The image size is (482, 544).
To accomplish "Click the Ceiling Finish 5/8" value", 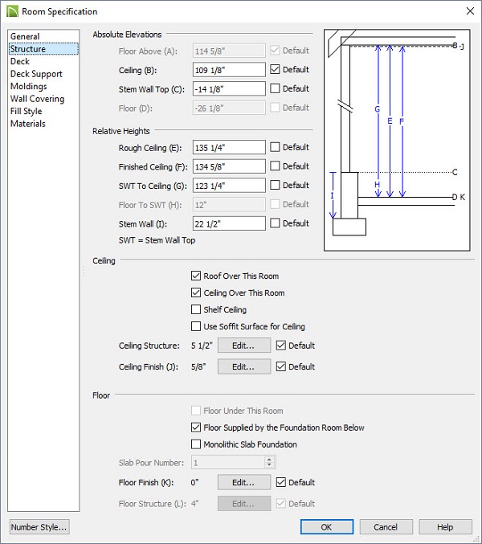I will pos(198,366).
